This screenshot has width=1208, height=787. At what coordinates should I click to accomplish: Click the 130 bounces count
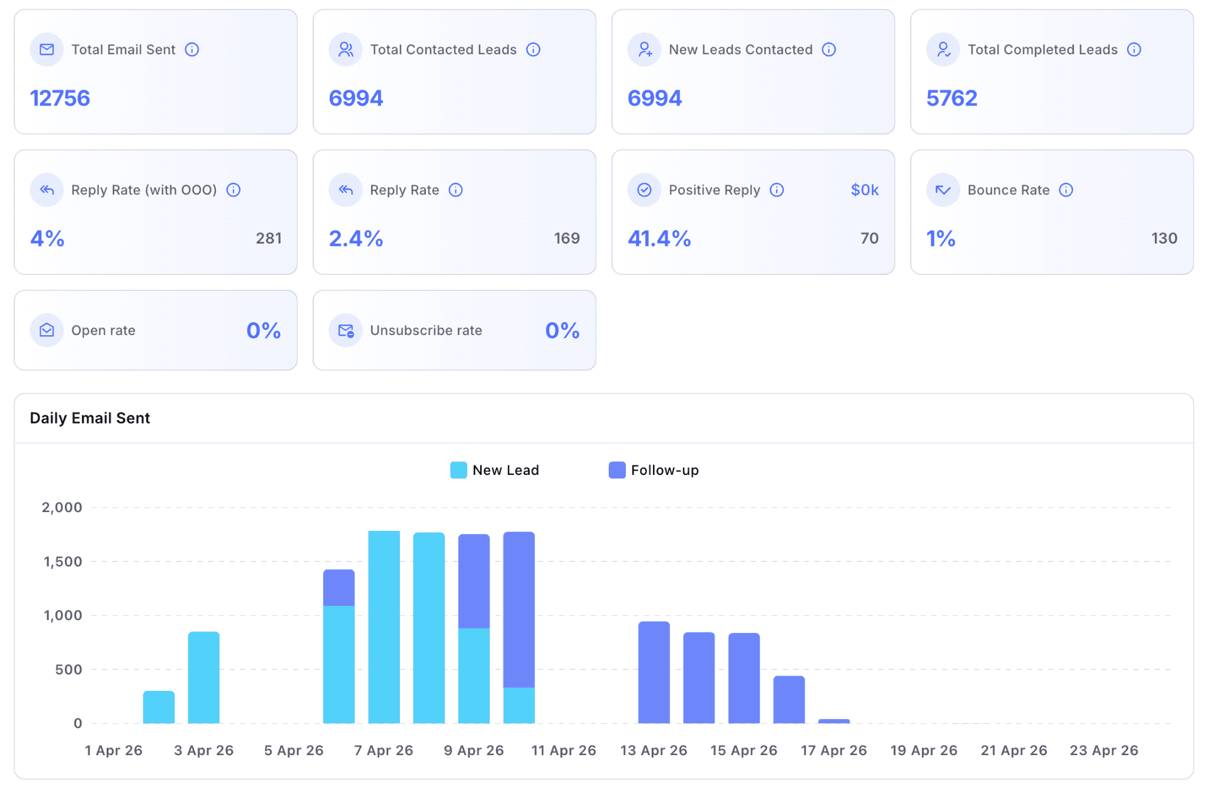(1164, 238)
